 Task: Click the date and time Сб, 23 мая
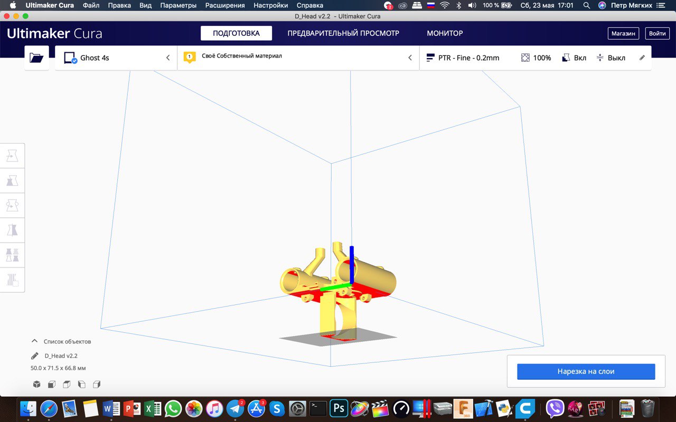click(x=547, y=5)
